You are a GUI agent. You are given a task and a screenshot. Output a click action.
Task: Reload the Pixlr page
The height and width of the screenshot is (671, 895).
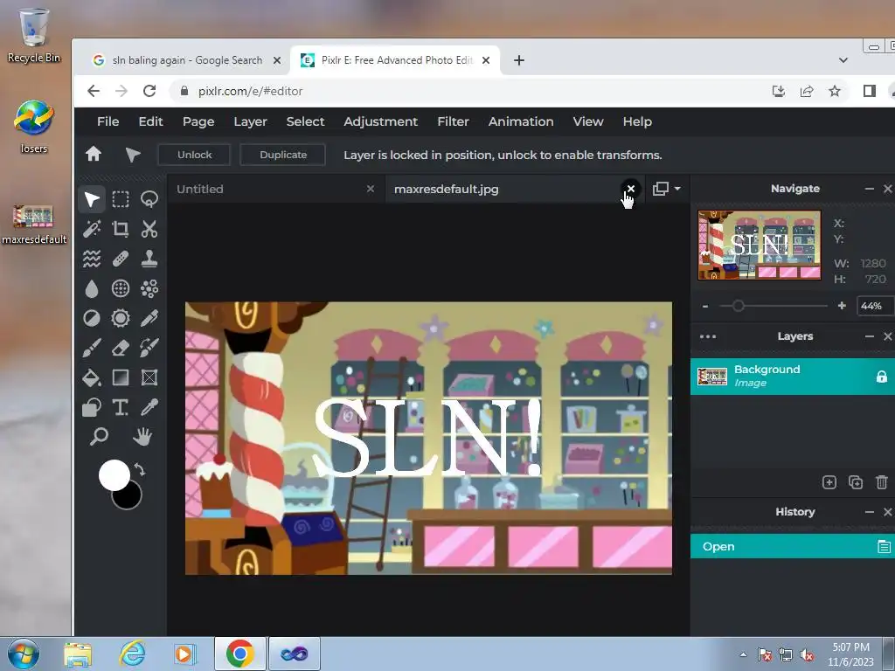point(149,91)
